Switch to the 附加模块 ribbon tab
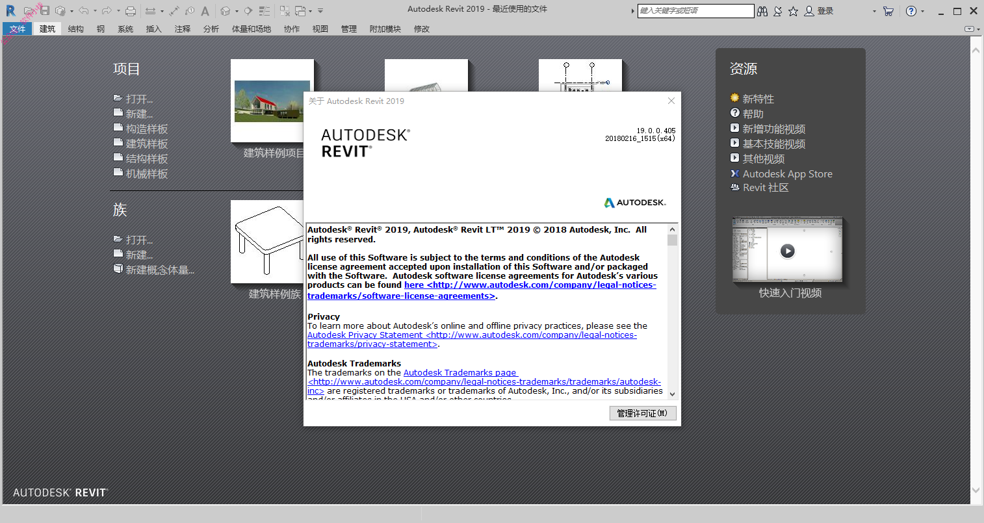This screenshot has width=984, height=523. pyautogui.click(x=385, y=29)
